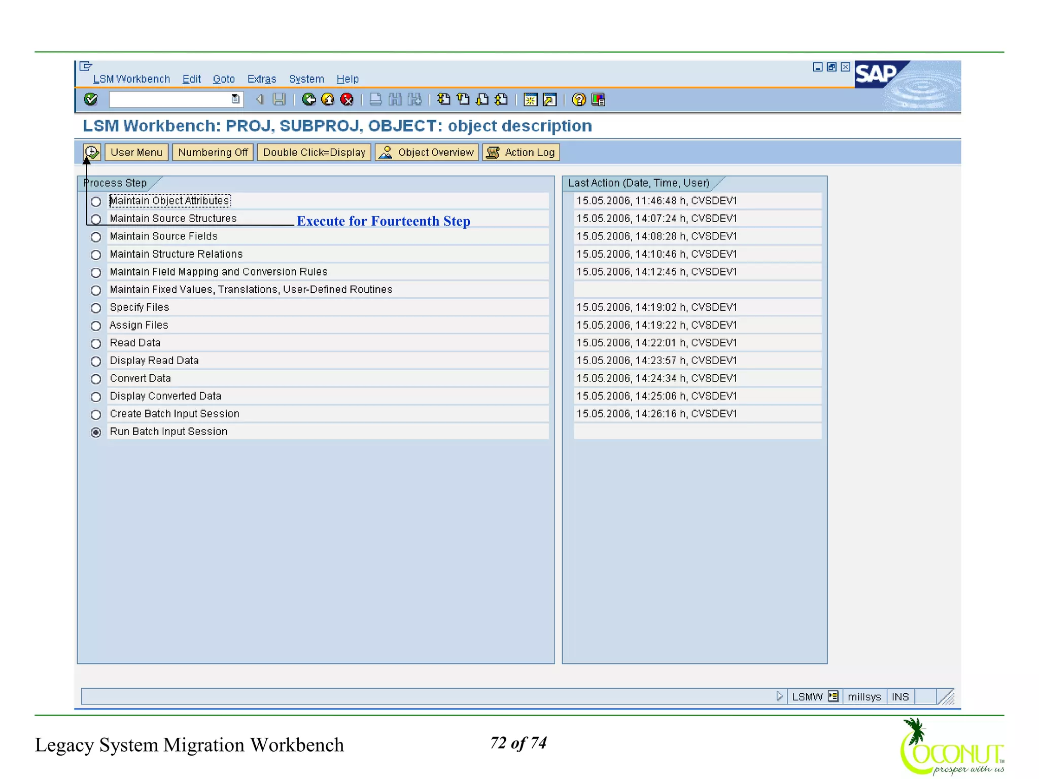This screenshot has height=779, width=1039.
Task: Click the green Enter checkmark icon
Action: (x=91, y=99)
